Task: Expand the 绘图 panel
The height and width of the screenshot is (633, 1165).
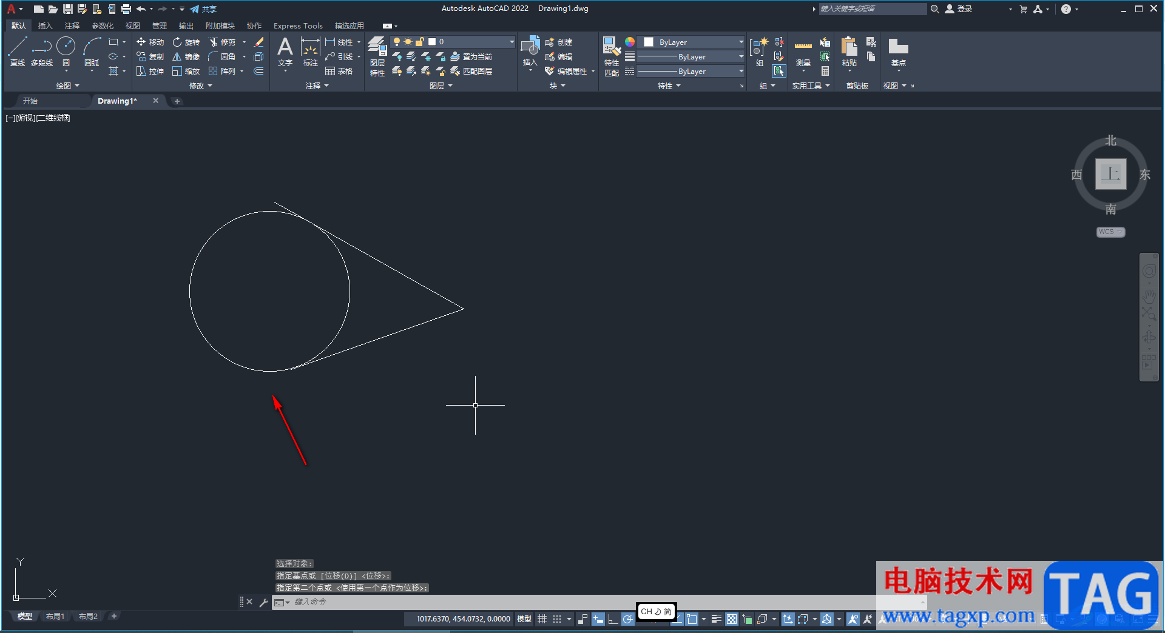Action: coord(67,85)
